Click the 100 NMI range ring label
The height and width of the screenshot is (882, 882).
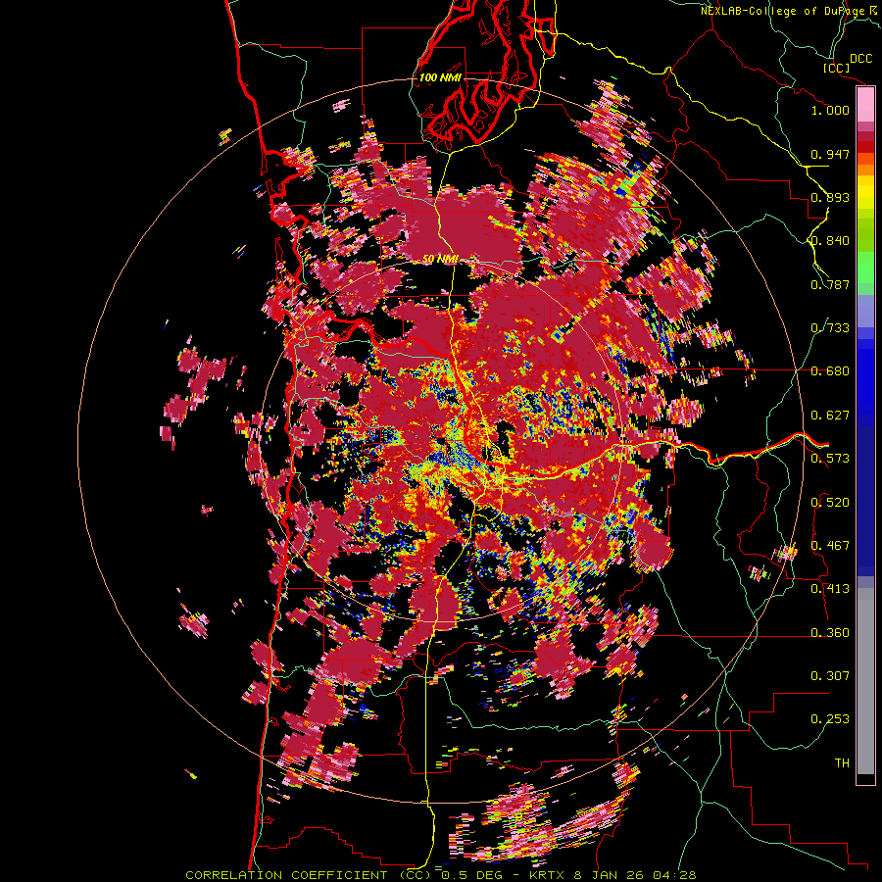[x=440, y=77]
